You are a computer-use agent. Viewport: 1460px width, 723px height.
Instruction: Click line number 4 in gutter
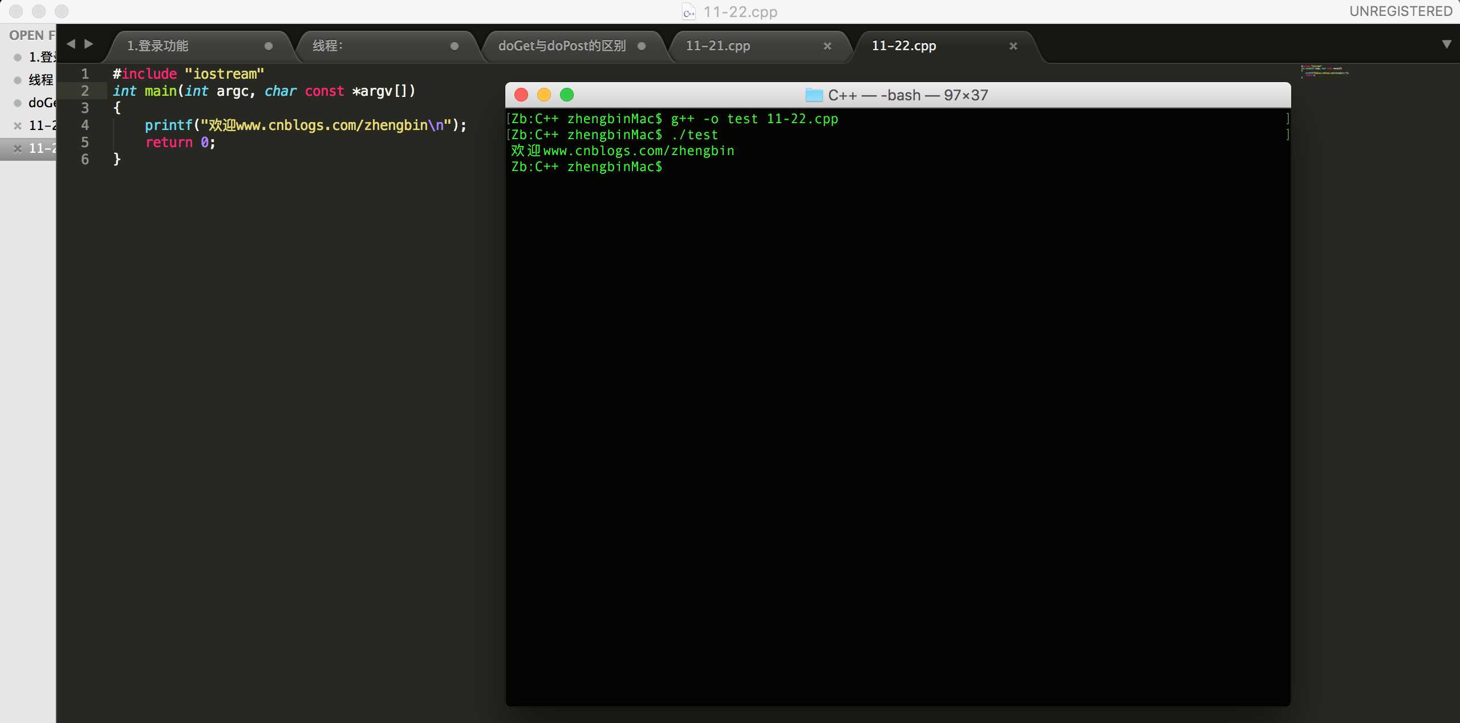pyautogui.click(x=85, y=125)
